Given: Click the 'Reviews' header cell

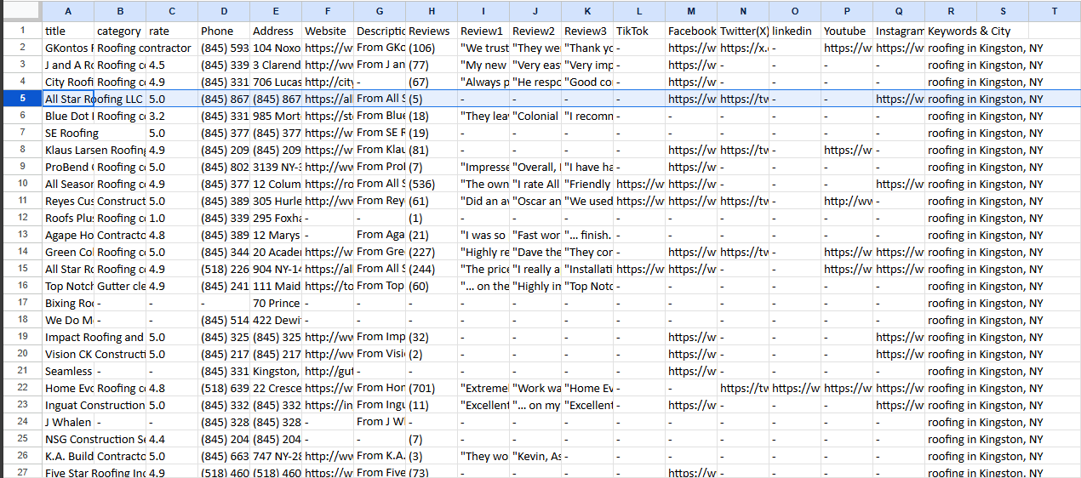Looking at the screenshot, I should coord(432,31).
